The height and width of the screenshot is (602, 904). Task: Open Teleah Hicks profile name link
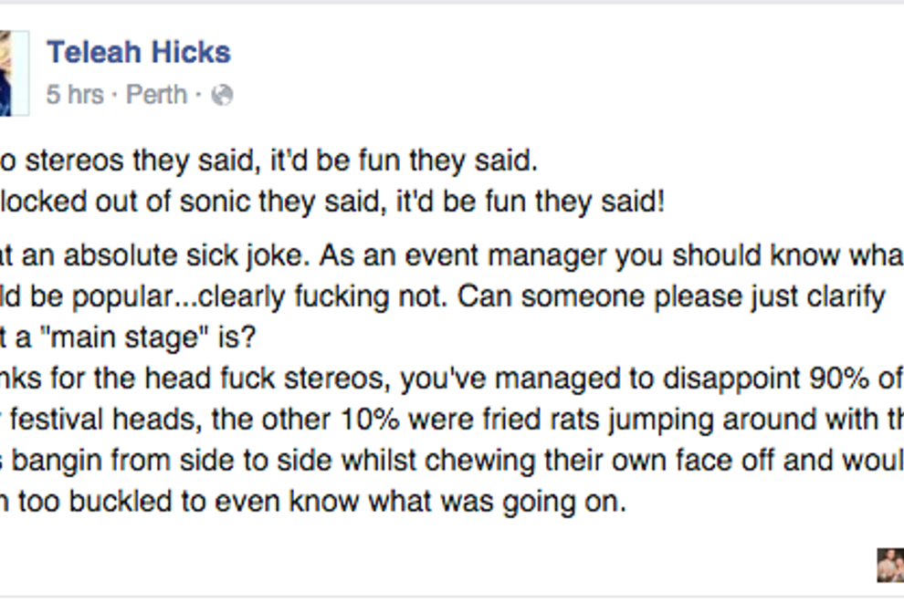139,53
